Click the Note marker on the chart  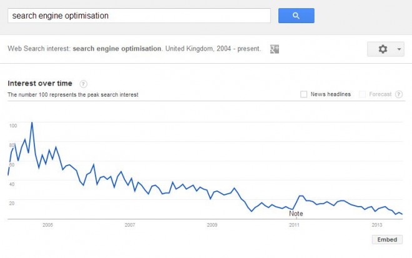296,214
